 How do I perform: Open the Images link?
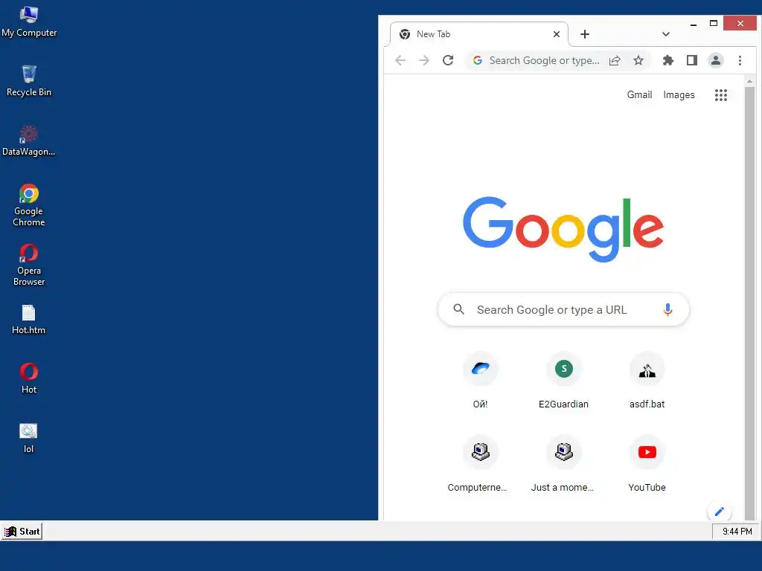pyautogui.click(x=679, y=94)
